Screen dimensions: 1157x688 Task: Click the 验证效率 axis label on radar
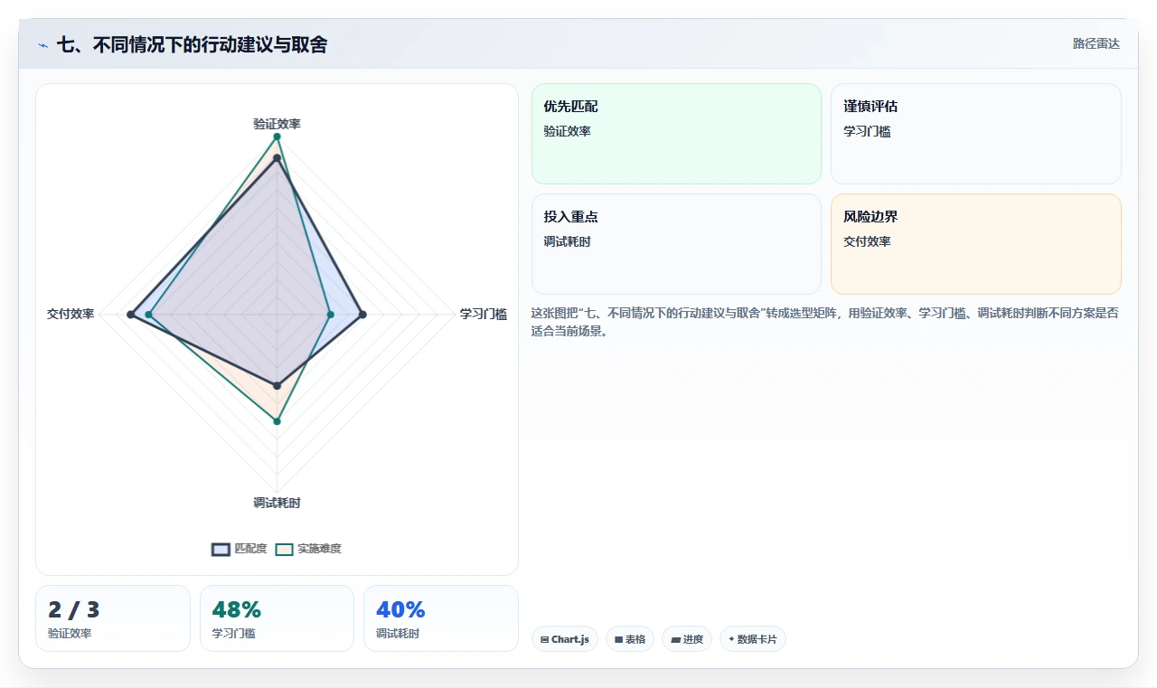(277, 124)
